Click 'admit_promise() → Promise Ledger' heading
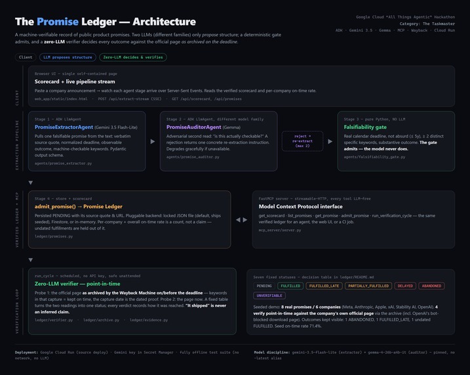The width and height of the screenshot is (470, 375). (79, 207)
